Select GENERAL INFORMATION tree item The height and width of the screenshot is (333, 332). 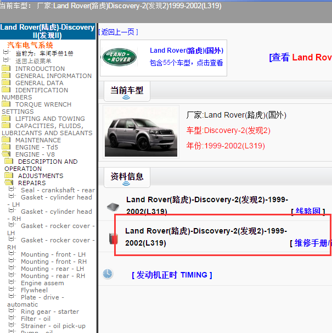[x=53, y=76]
